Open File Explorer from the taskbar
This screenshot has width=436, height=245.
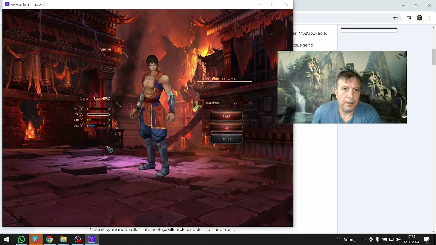(63, 239)
